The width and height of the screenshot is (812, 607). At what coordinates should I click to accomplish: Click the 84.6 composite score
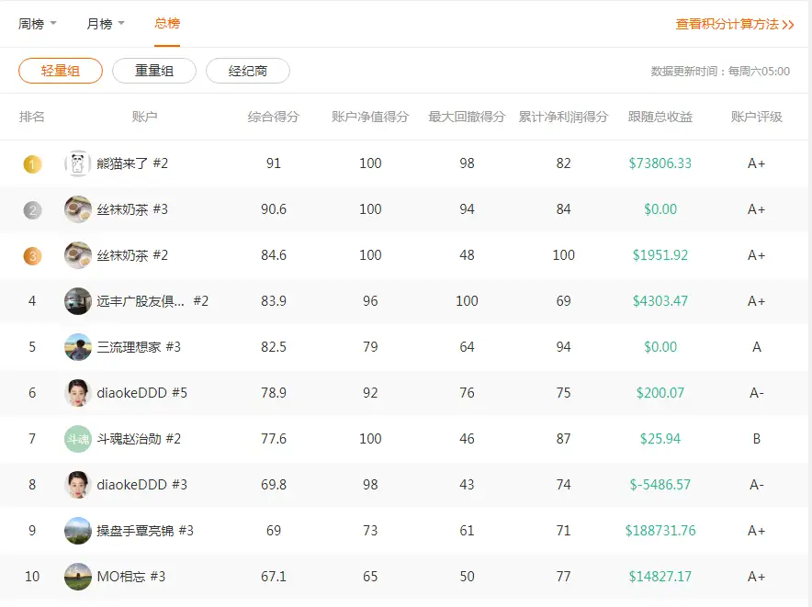point(274,255)
